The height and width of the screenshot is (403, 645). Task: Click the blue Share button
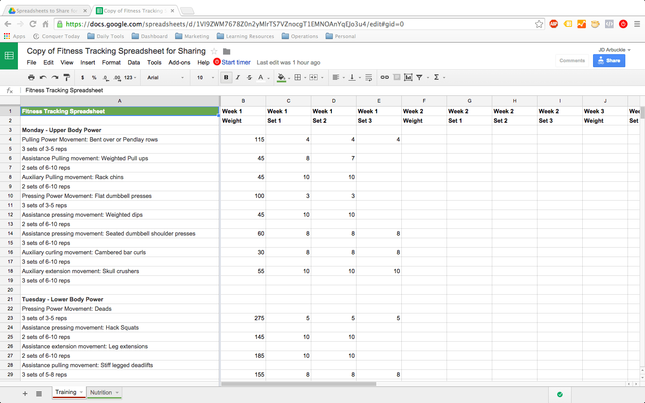pyautogui.click(x=609, y=60)
